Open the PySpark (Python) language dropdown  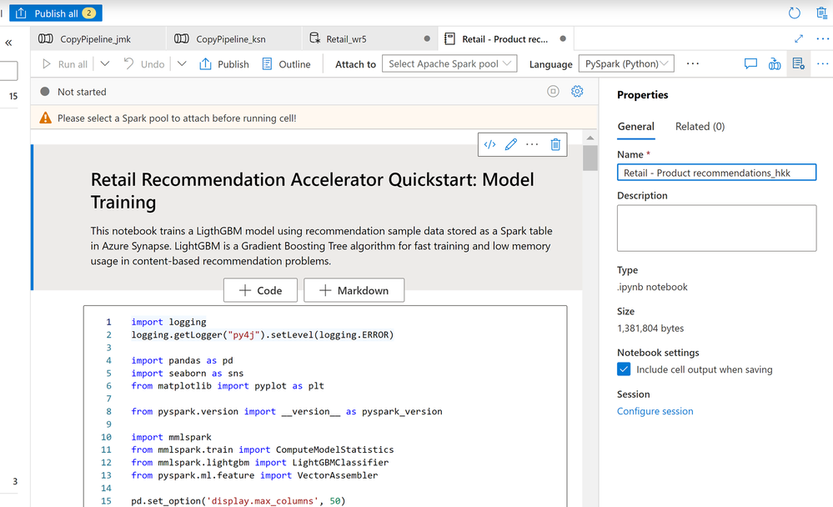pyautogui.click(x=626, y=63)
